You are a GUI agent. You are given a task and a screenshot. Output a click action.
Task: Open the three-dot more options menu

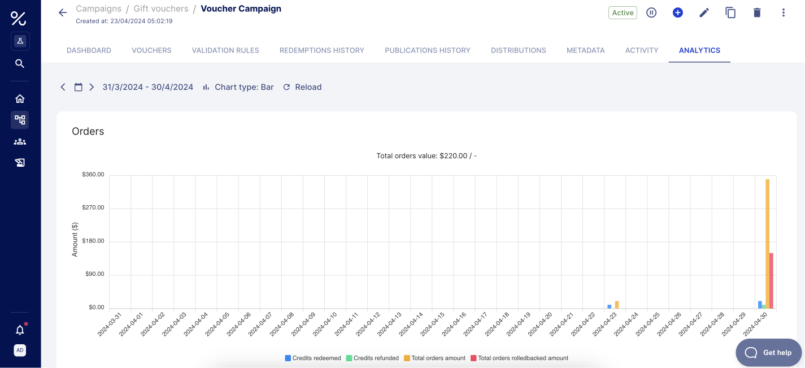pyautogui.click(x=784, y=12)
